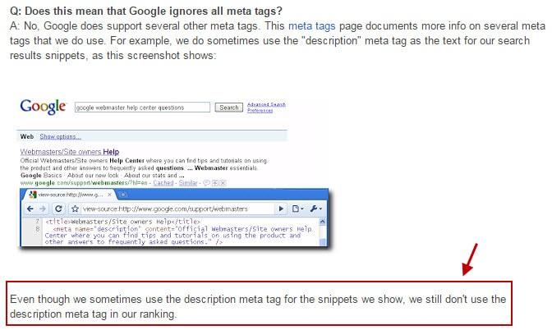Viewport: 552px width, 330px height.
Task: Click the browser back arrow
Action: tap(30, 209)
